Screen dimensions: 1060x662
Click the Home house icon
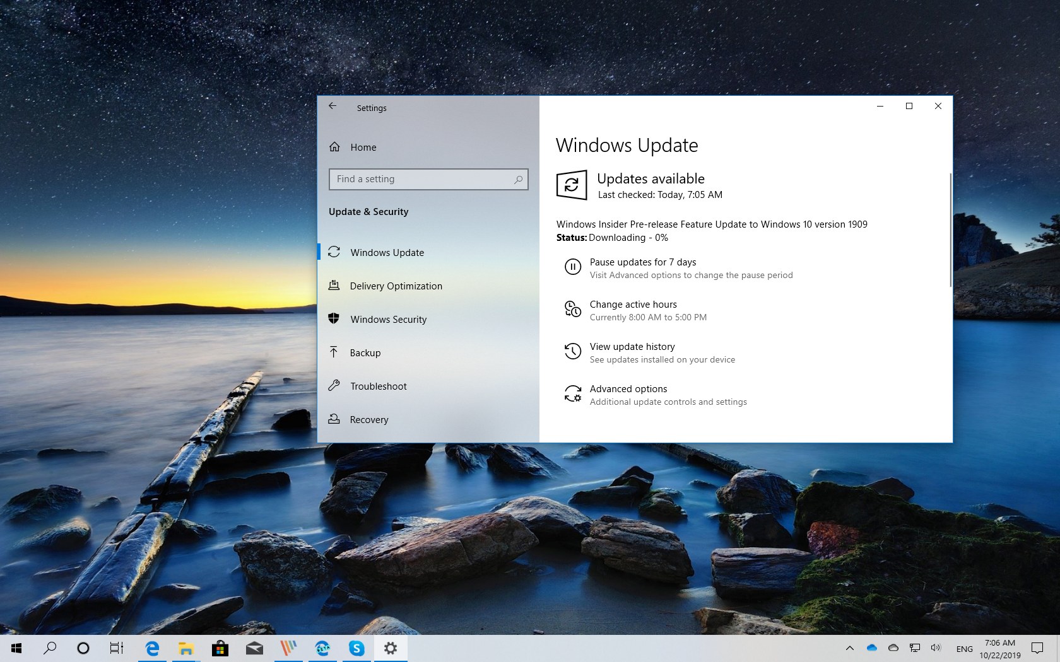tap(334, 147)
